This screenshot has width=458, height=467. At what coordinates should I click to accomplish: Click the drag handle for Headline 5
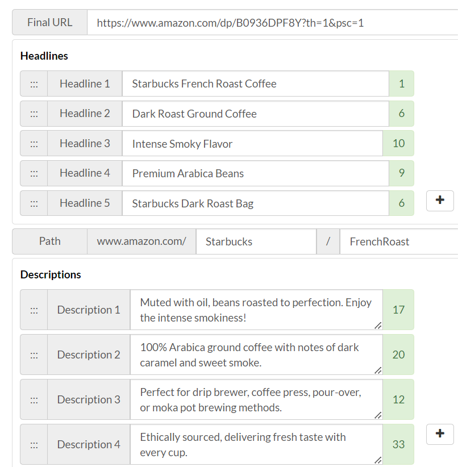coord(34,203)
